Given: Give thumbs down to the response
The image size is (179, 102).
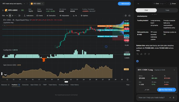Looking at the screenshot, I should pyautogui.click(x=145, y=54).
